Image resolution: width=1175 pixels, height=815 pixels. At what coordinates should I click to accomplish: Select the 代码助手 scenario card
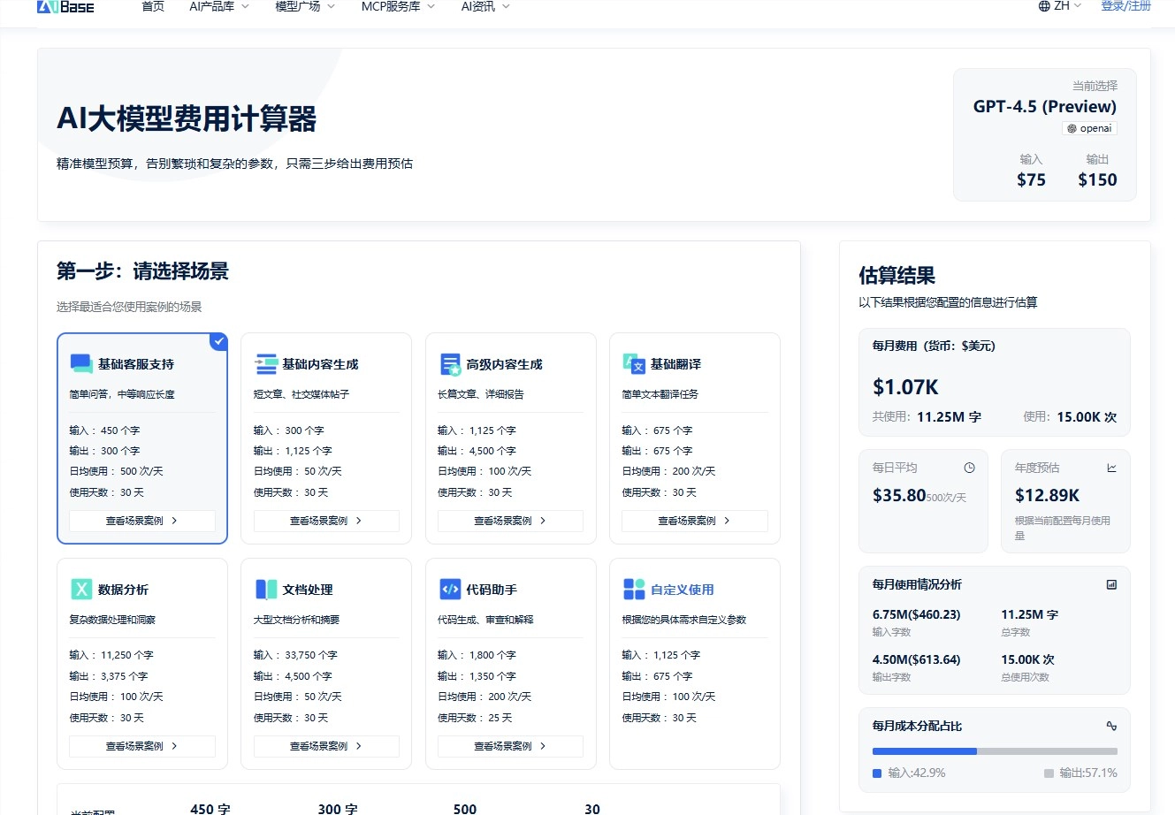coord(510,664)
